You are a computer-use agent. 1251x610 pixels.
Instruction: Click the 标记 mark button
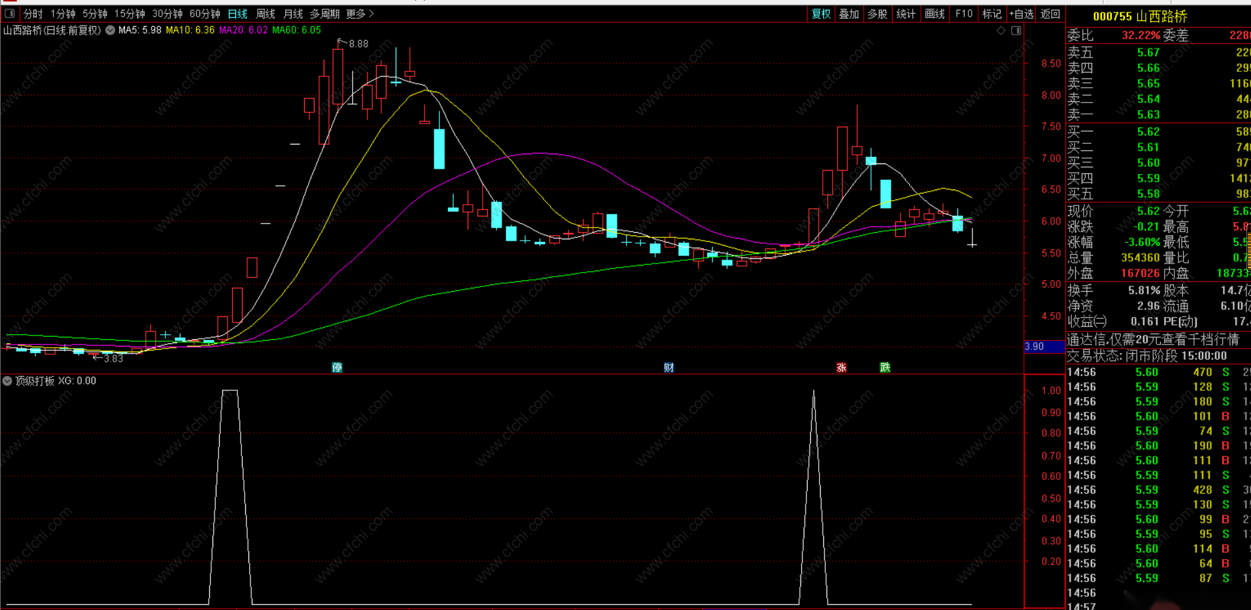click(992, 14)
